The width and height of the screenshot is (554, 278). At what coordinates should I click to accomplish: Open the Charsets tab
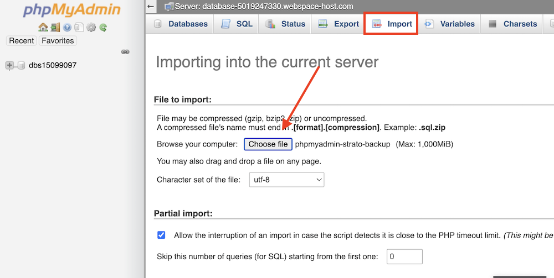[x=512, y=24]
